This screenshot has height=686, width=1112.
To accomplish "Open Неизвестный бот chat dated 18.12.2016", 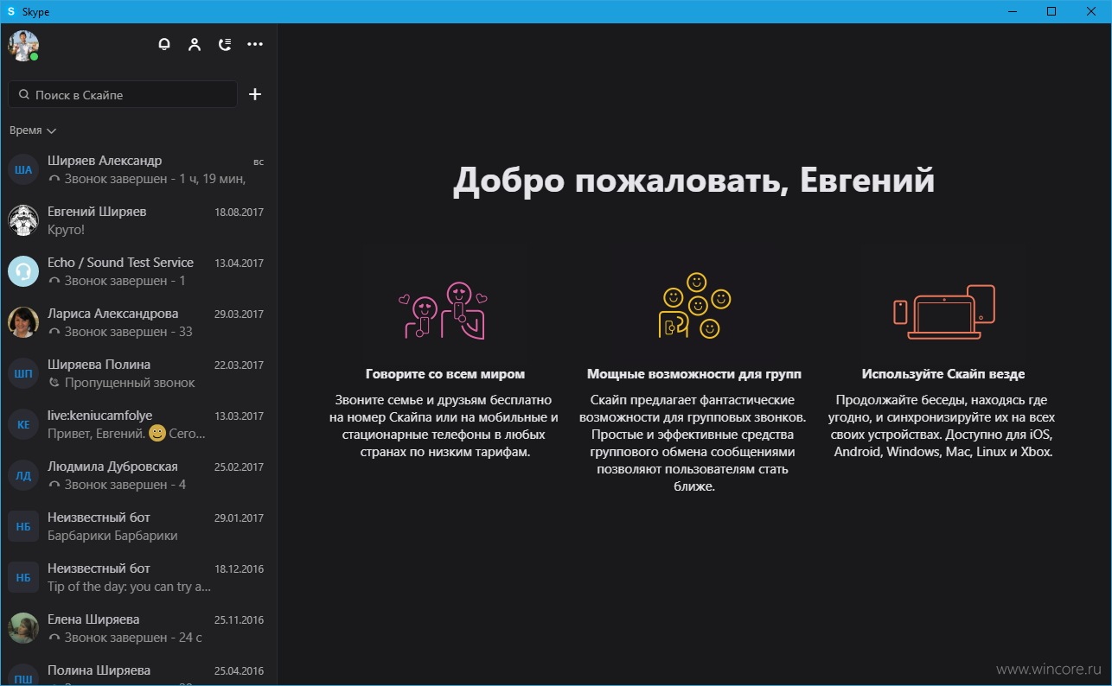I will pyautogui.click(x=138, y=577).
